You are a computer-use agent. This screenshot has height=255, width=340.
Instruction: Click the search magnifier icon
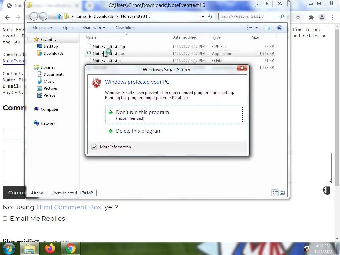[282, 16]
